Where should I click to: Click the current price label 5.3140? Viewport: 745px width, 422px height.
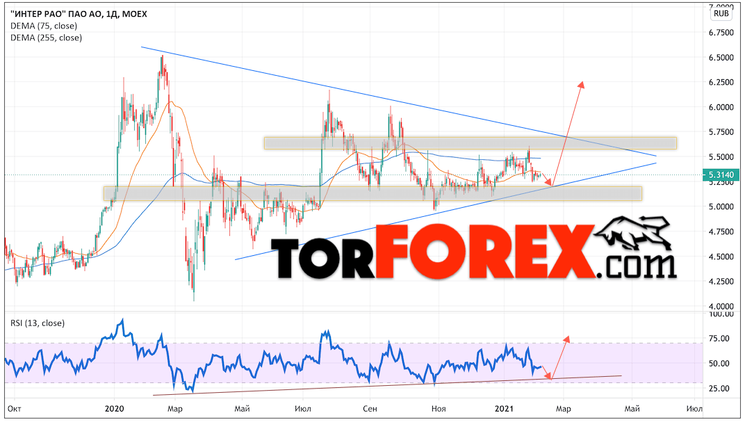721,175
